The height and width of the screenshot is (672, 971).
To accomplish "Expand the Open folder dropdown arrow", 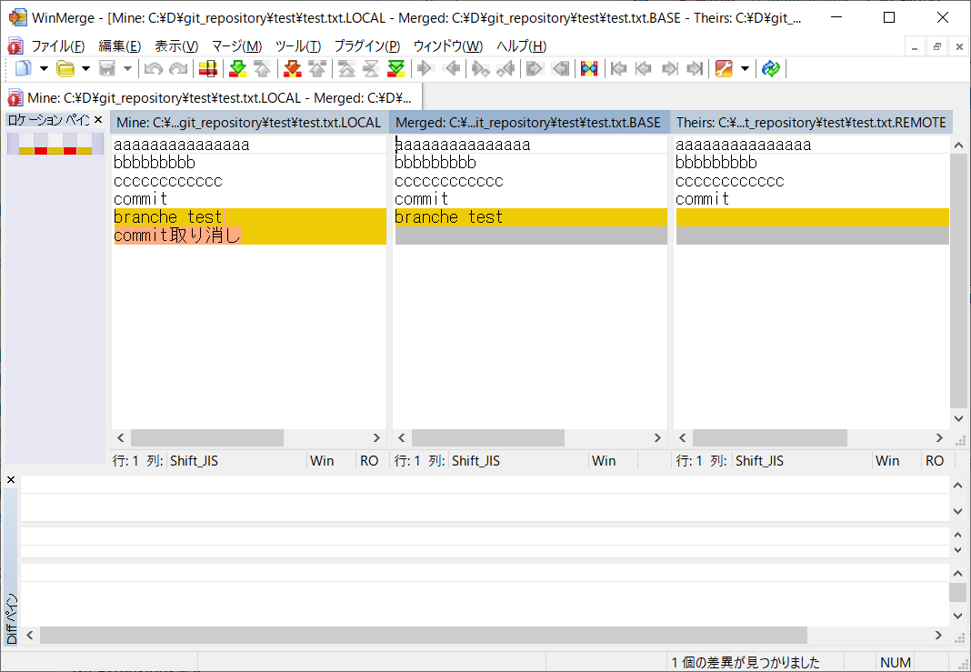I will (85, 68).
